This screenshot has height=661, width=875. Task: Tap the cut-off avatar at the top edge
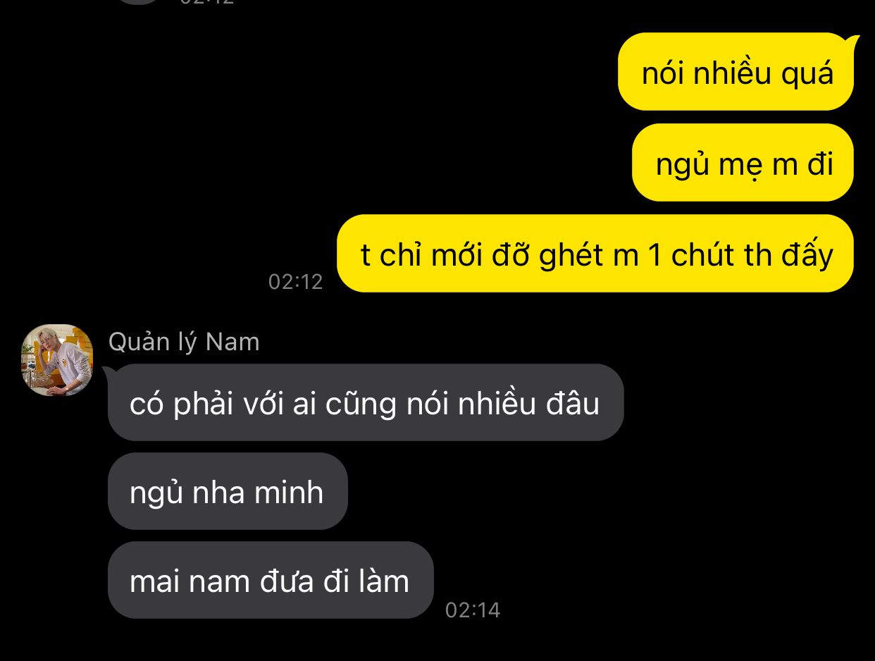coord(139,2)
